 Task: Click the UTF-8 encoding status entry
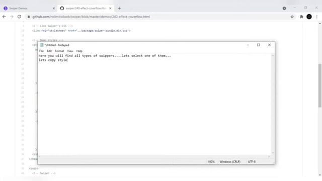(252, 162)
